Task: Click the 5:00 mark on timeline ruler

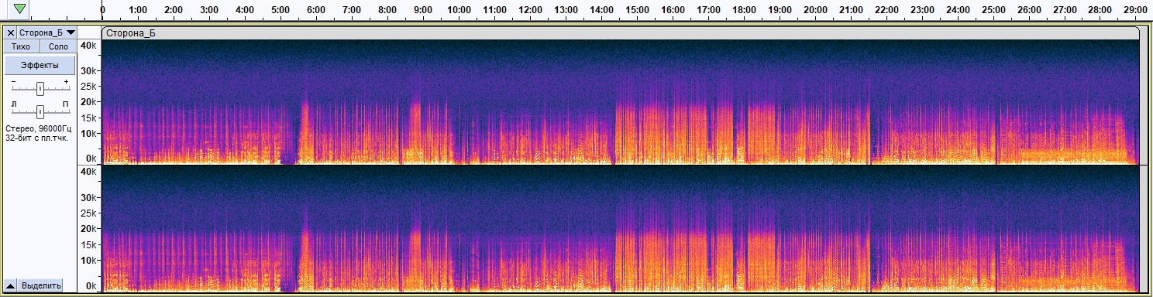Action: tap(280, 9)
